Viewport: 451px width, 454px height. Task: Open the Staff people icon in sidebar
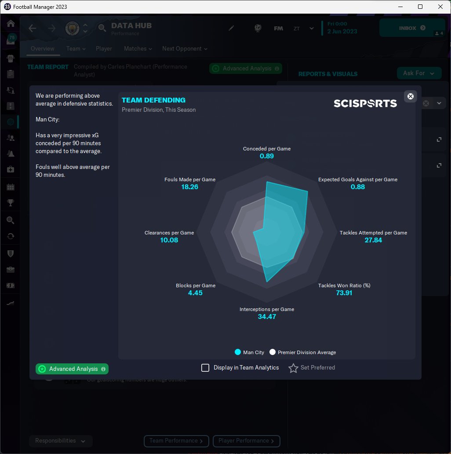[11, 138]
